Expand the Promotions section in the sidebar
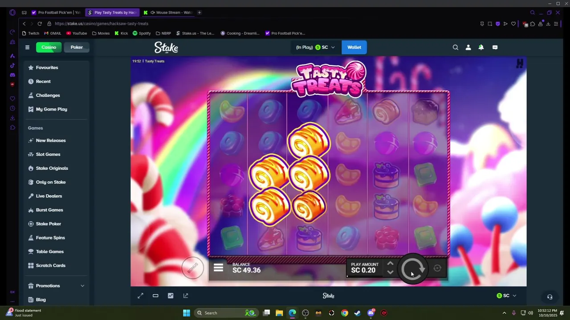The height and width of the screenshot is (320, 570). [56, 286]
